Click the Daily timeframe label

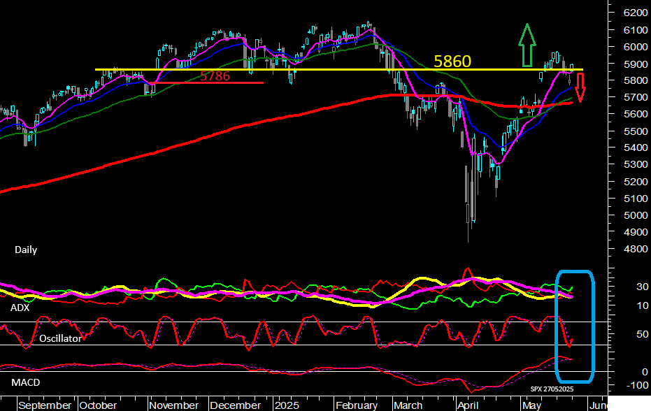(x=26, y=250)
